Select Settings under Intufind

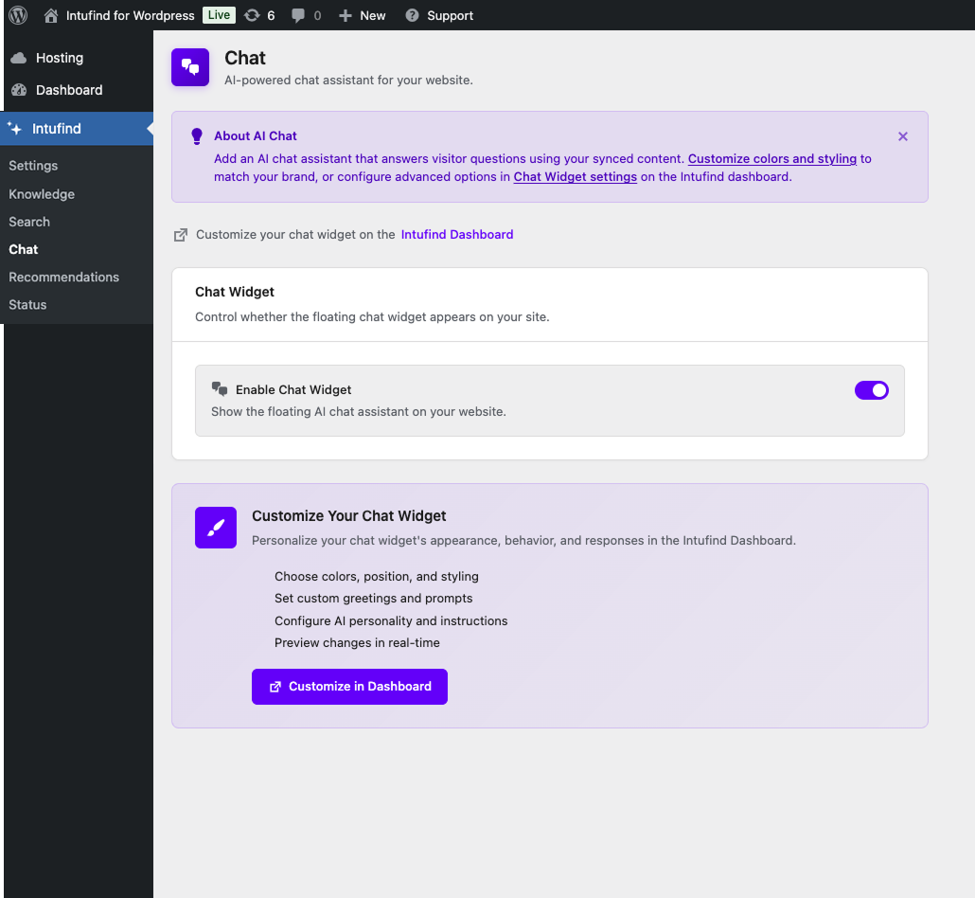point(33,166)
